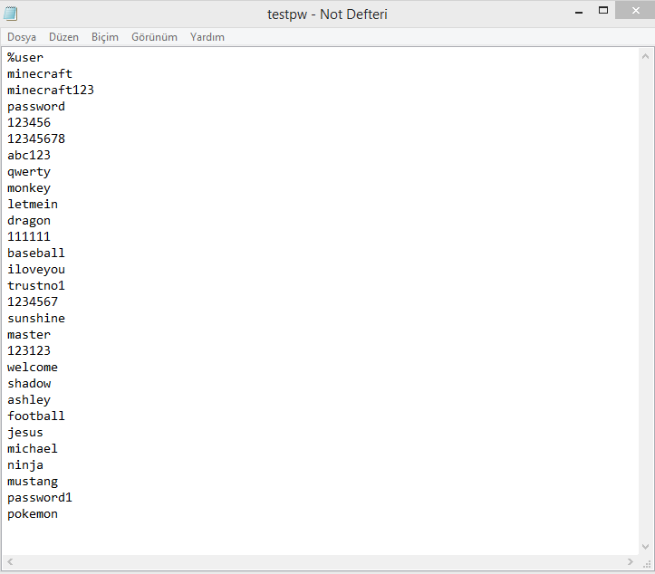655x574 pixels.
Task: Click the line 'minecraft'
Action: pyautogui.click(x=40, y=74)
